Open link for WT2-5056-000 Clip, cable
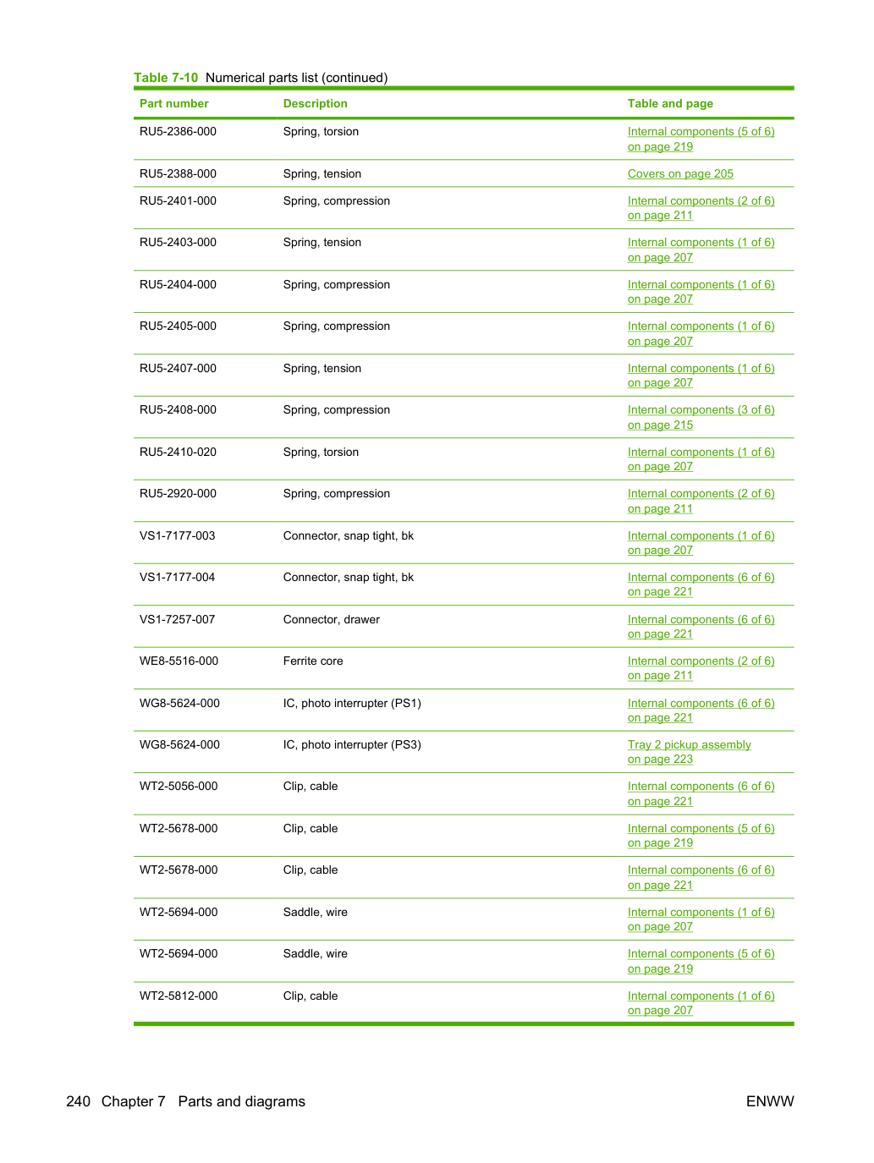The image size is (874, 1163). point(701,793)
